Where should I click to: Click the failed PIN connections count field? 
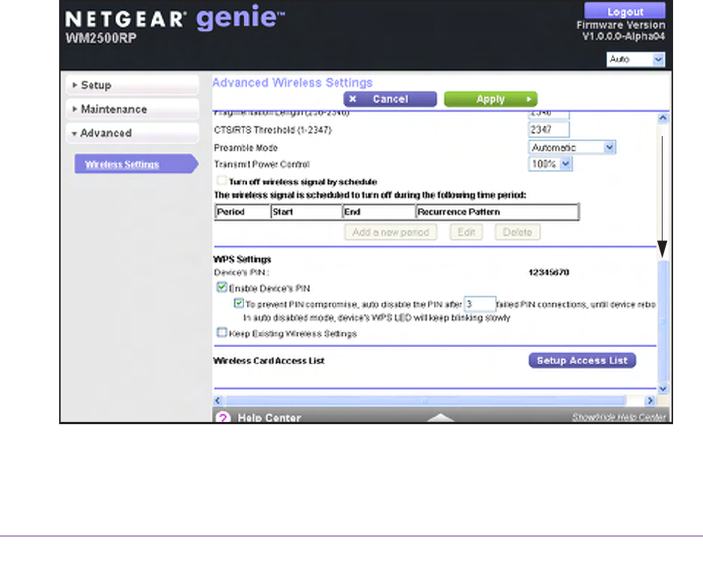coord(480,304)
